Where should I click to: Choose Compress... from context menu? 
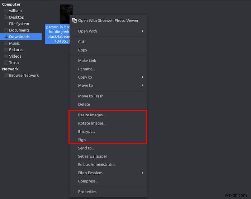(108, 181)
